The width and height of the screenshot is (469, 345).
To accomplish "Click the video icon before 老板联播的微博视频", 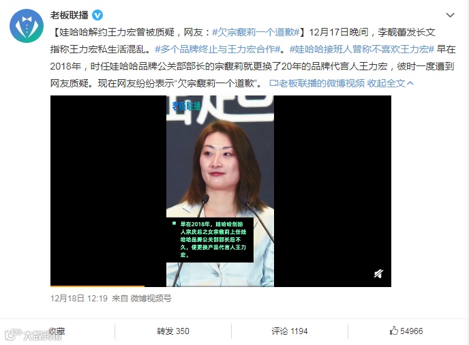I will click(273, 83).
